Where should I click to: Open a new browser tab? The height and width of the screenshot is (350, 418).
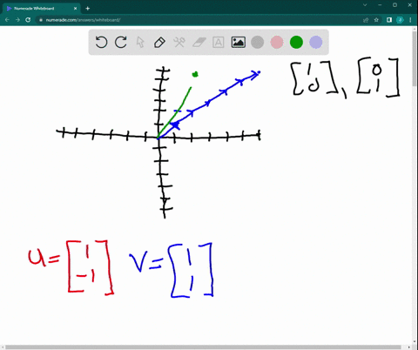(x=88, y=9)
